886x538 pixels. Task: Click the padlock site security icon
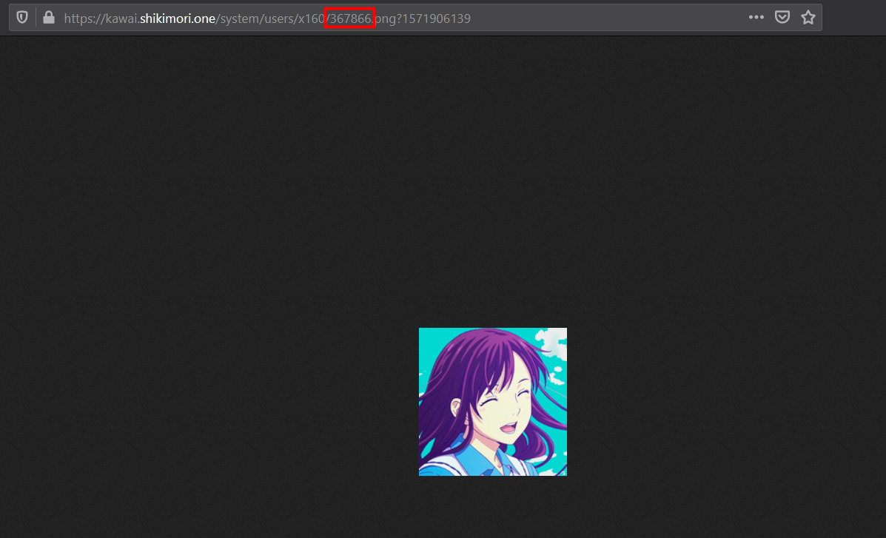[x=49, y=18]
